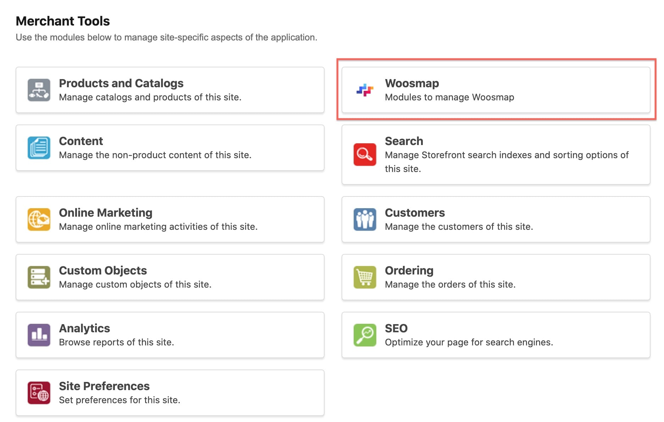Click 'Set preferences for this site.' text
This screenshot has width=664, height=422.
tap(120, 400)
